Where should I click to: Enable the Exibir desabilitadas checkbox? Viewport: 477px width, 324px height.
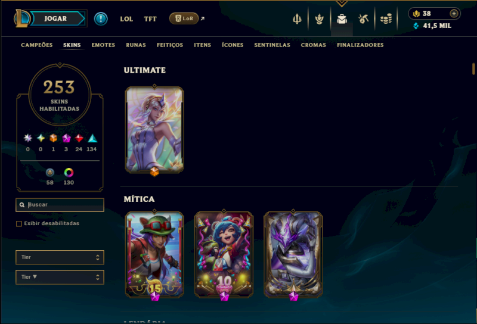19,224
